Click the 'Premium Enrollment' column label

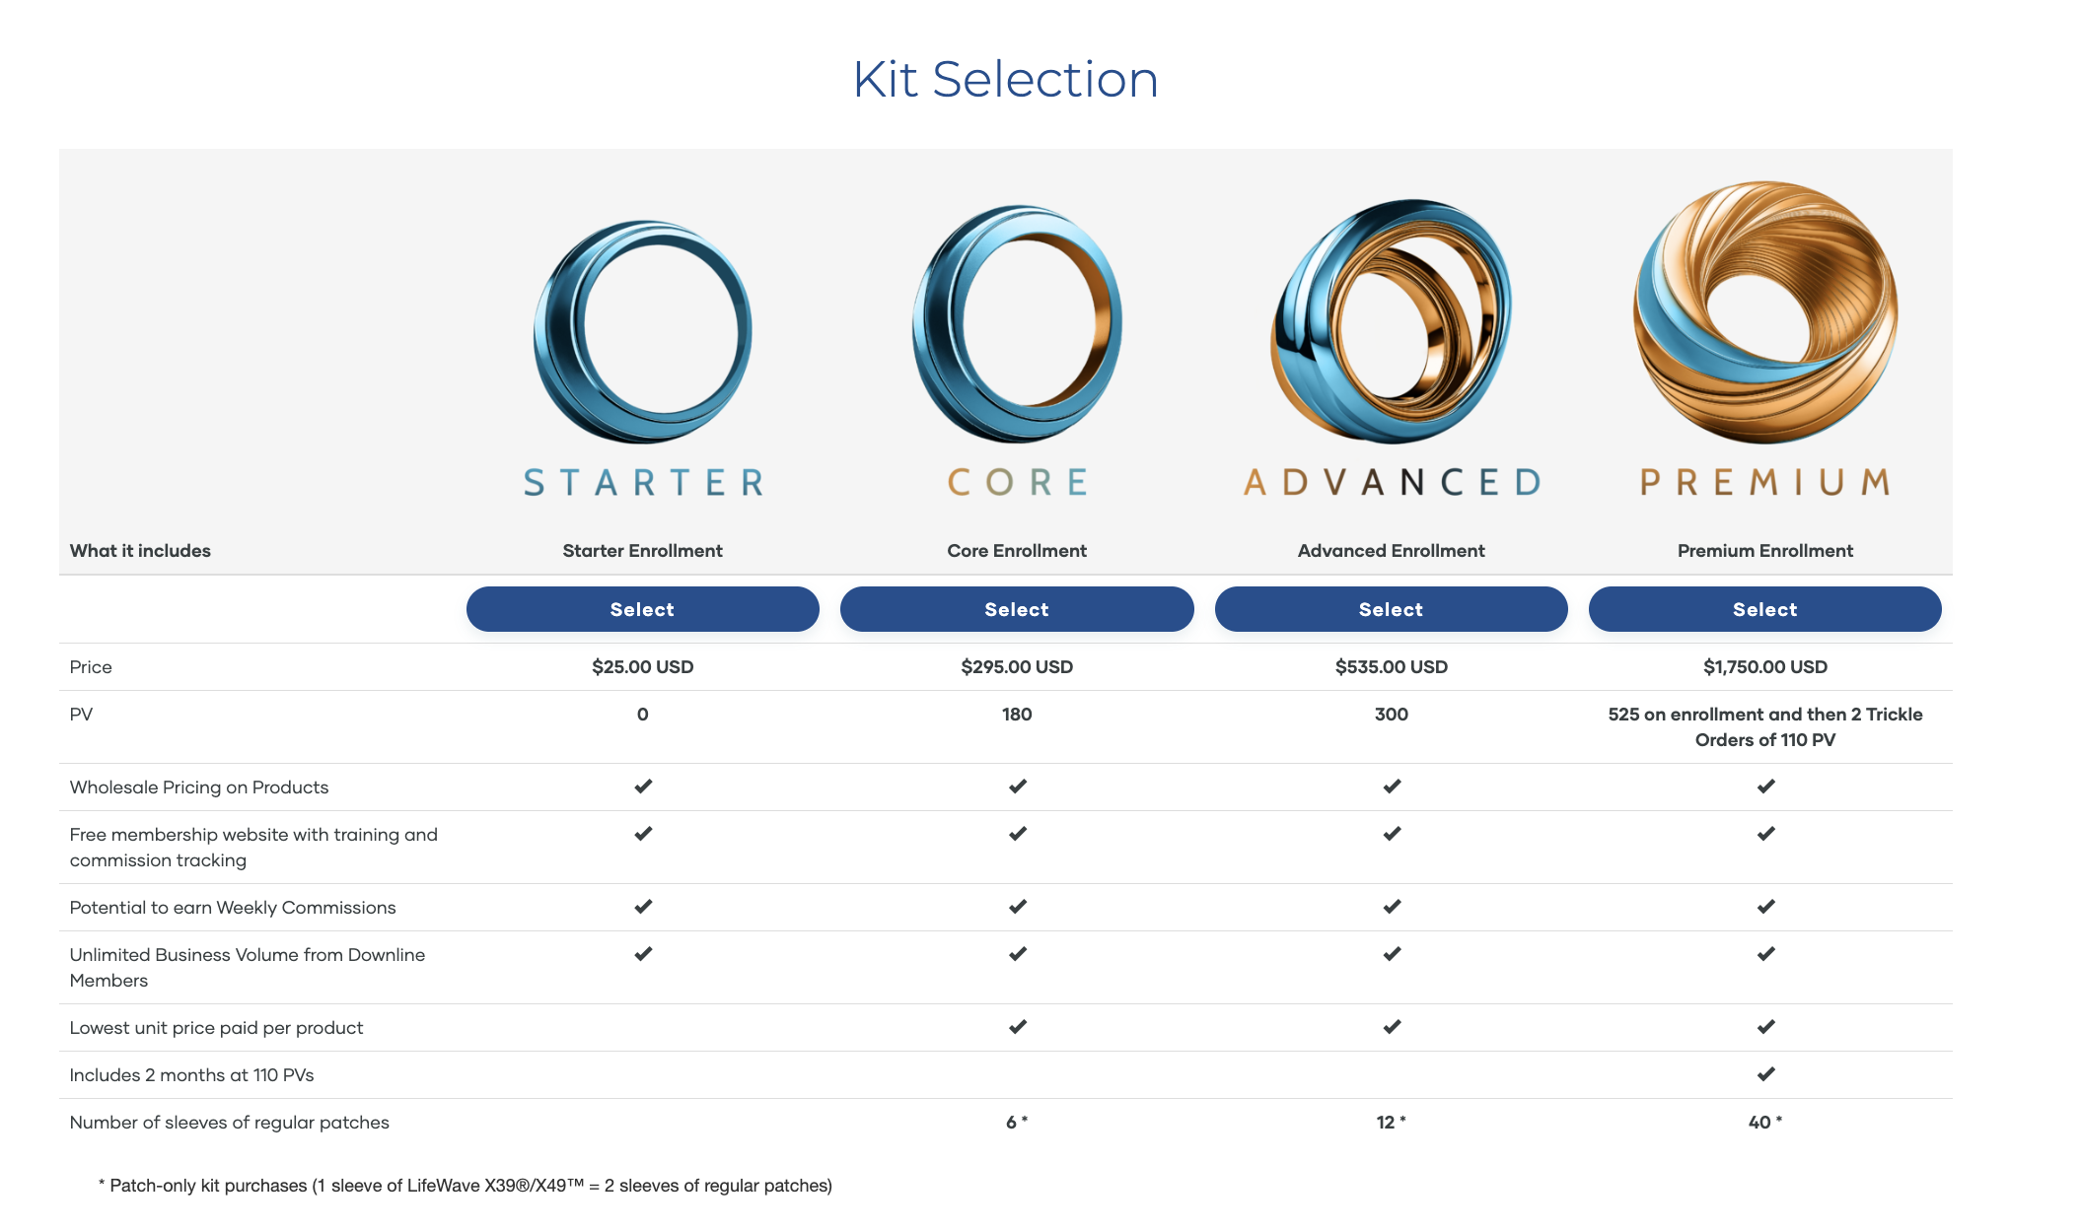tap(1765, 551)
